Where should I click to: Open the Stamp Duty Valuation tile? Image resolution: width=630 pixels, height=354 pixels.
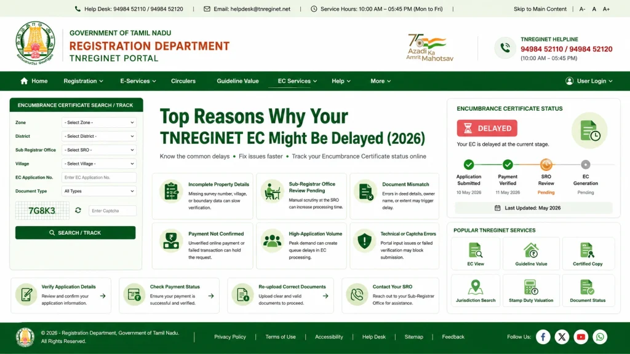point(531,291)
